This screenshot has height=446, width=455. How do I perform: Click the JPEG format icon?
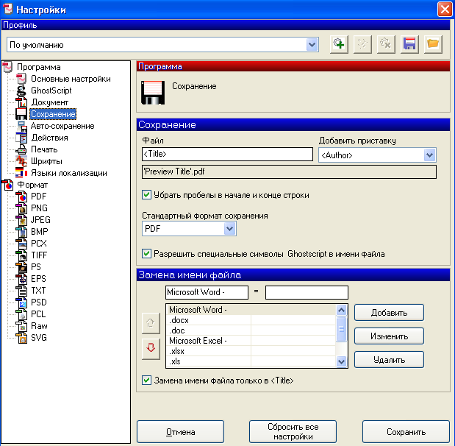pyautogui.click(x=21, y=220)
